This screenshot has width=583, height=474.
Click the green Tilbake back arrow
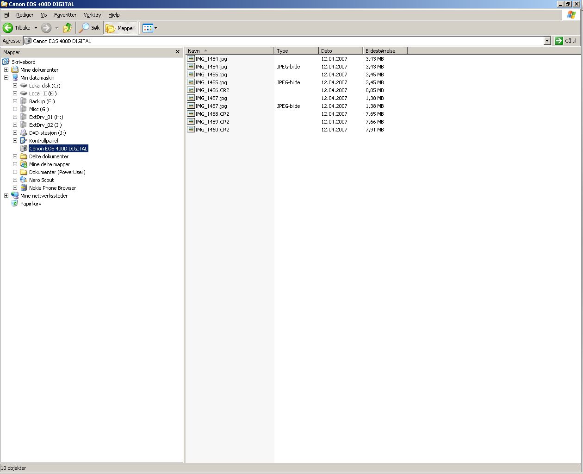click(x=8, y=28)
